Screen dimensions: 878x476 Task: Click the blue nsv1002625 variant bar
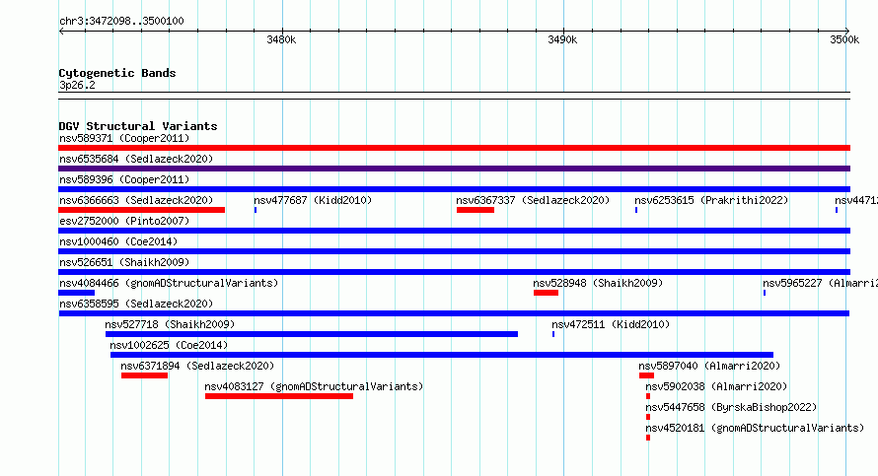(x=442, y=355)
